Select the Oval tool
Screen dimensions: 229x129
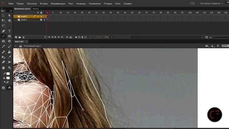click(3, 41)
